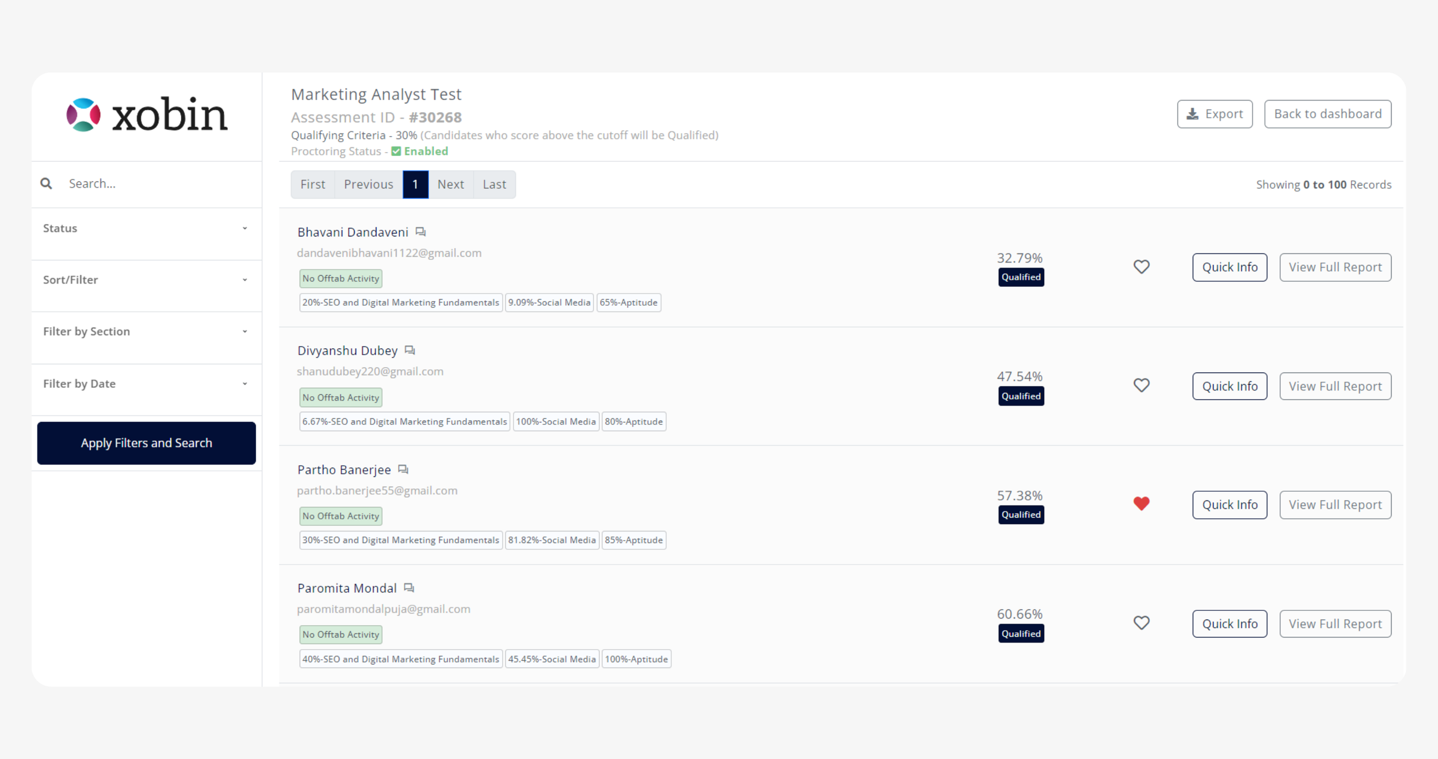
Task: Open the chat icon next to Divyanshu Dubey
Action: [410, 350]
